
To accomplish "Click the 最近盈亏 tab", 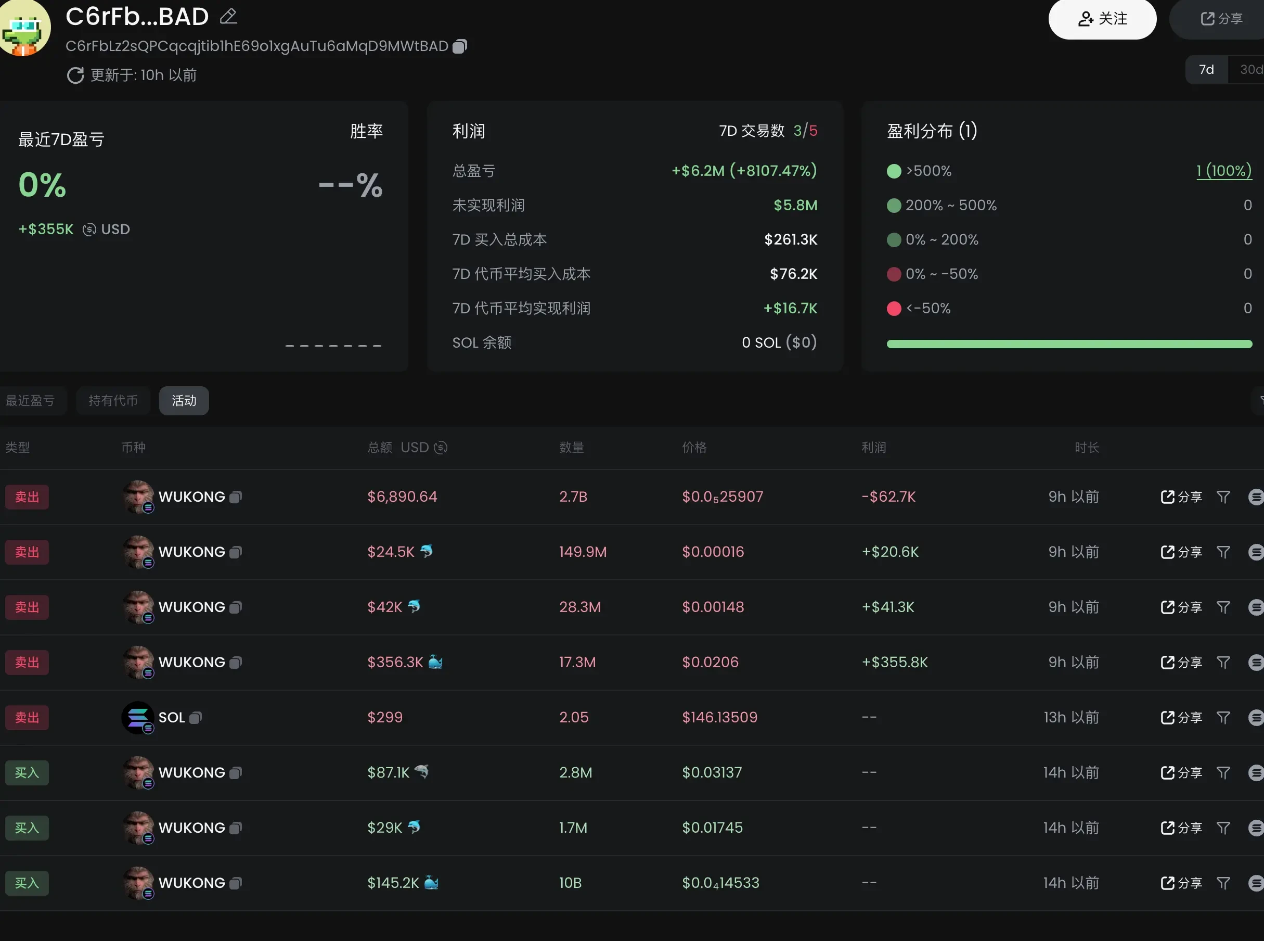I will 31,400.
